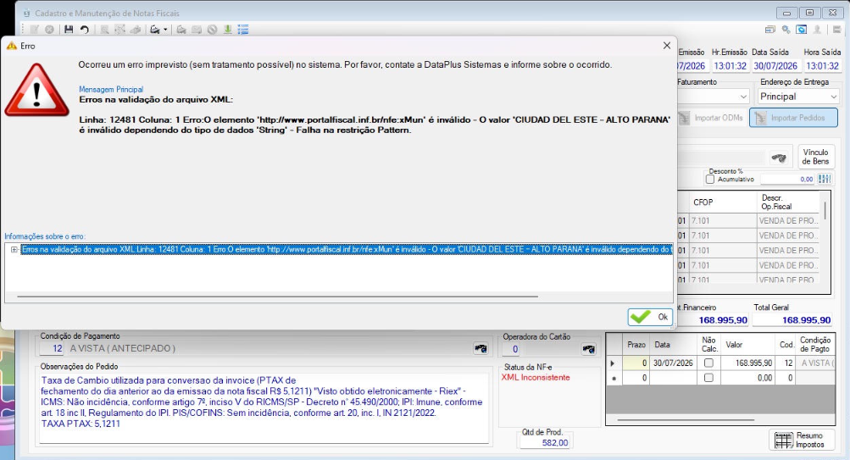Select the highlighted error information row
Viewport: 850px width, 460px height.
347,250
